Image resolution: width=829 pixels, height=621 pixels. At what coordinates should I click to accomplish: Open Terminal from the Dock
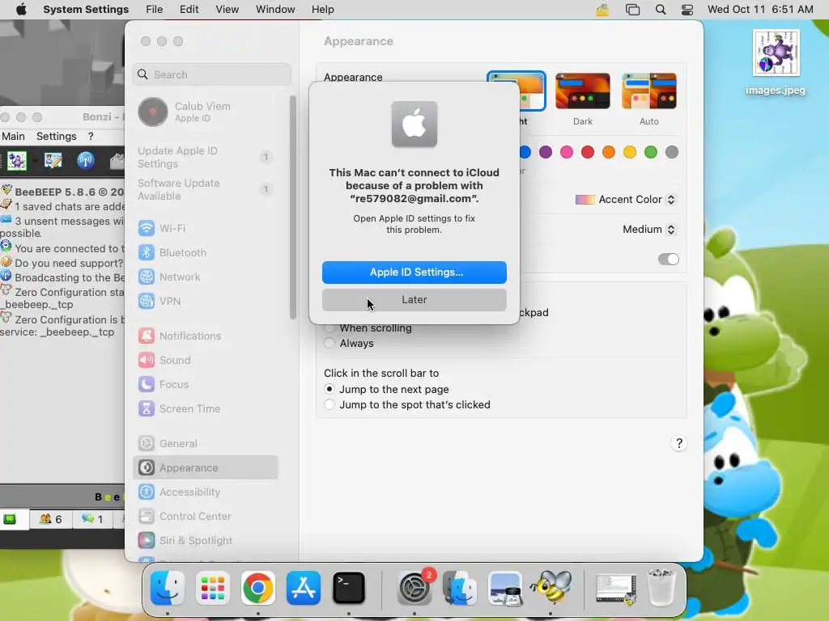click(x=349, y=589)
